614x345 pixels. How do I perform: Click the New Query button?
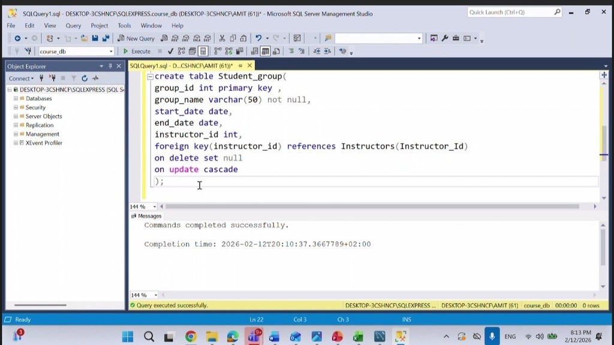click(136, 38)
